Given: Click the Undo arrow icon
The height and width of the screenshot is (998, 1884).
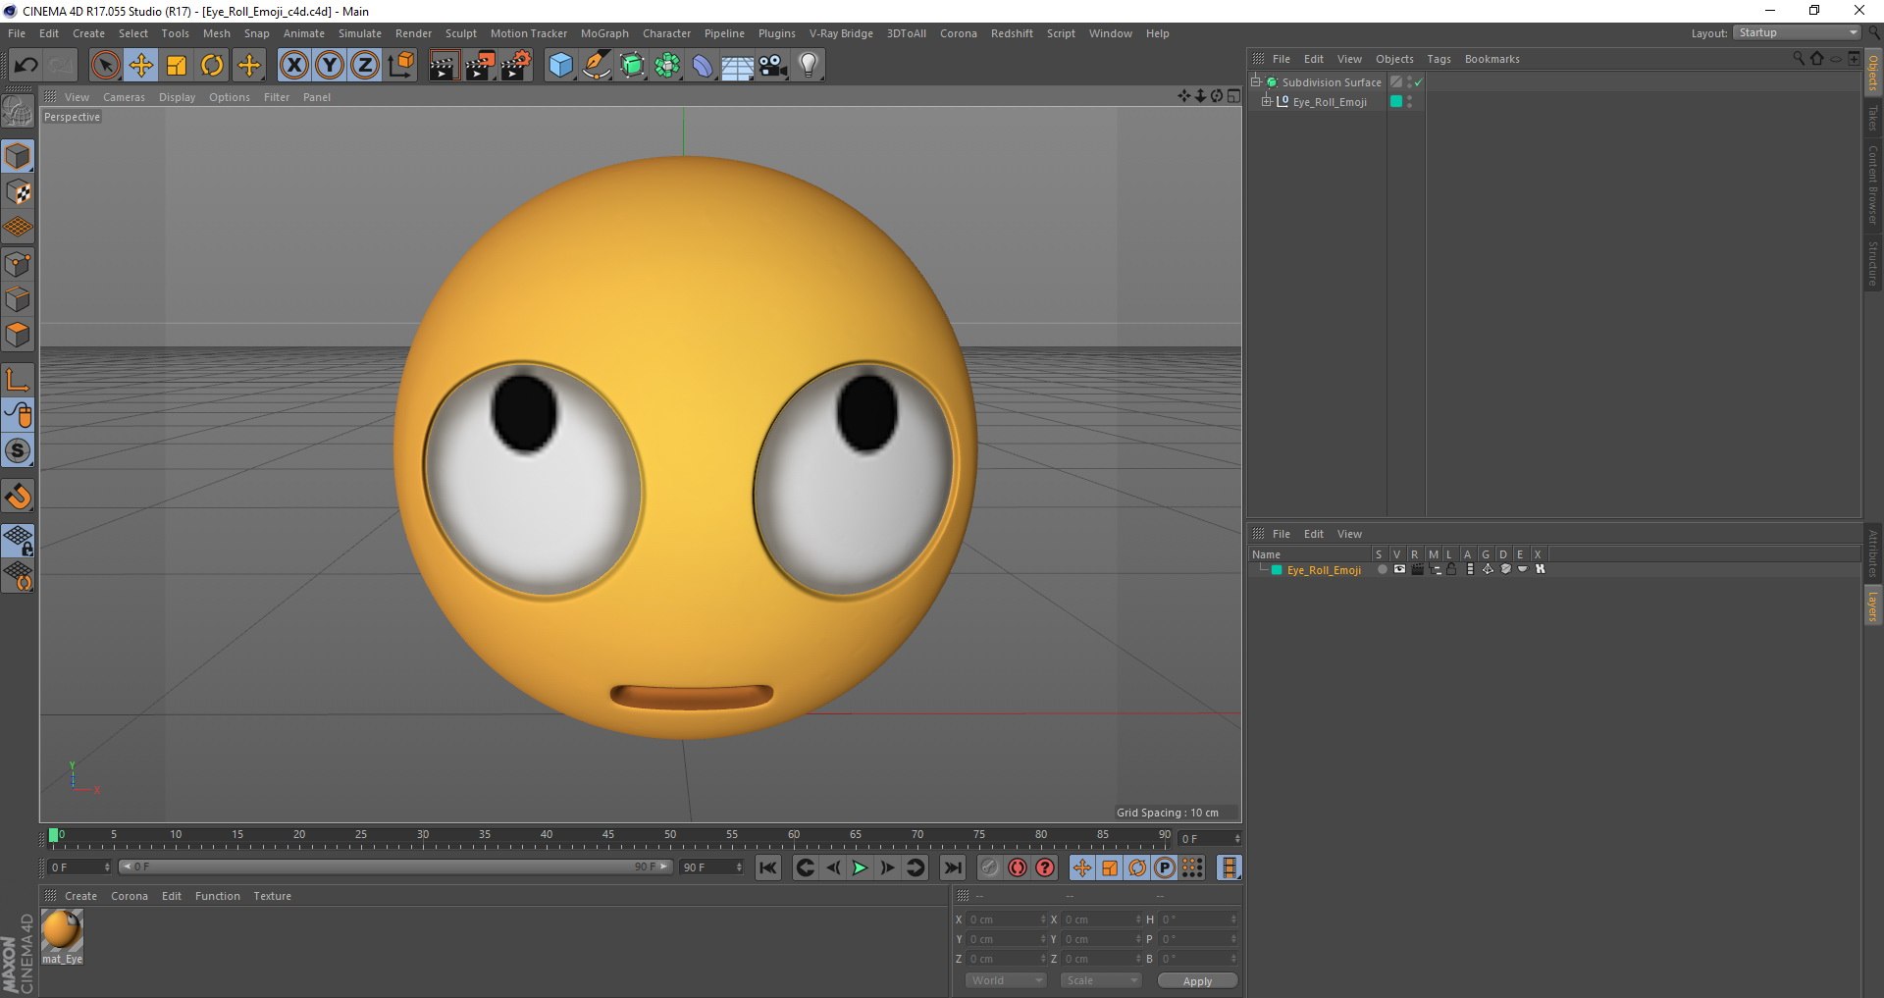Looking at the screenshot, I should pyautogui.click(x=26, y=66).
